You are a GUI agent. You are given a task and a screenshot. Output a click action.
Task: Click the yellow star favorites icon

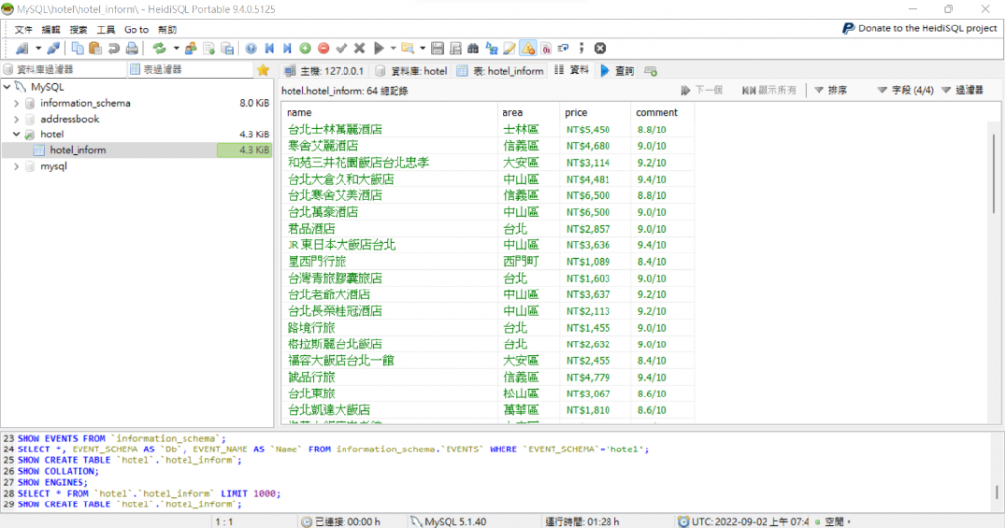click(x=263, y=70)
